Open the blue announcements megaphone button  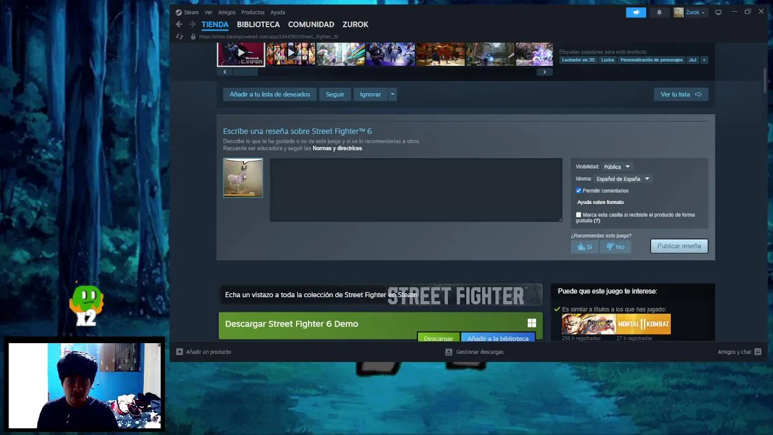point(636,12)
